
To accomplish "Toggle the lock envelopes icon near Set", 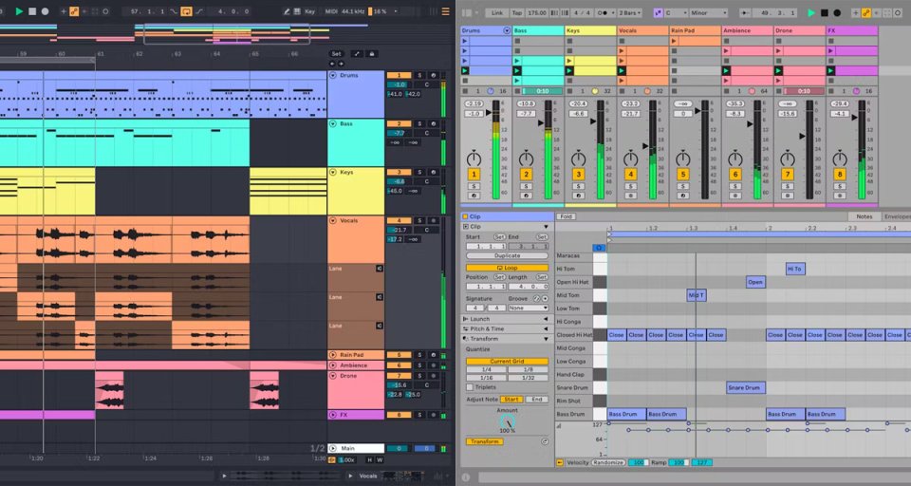I will (372, 54).
